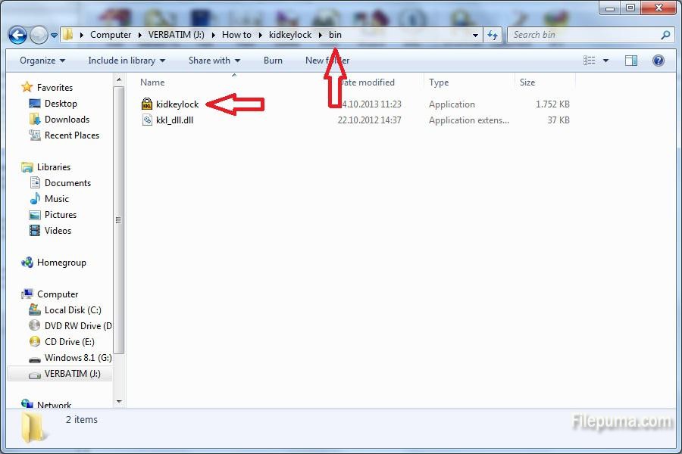
Task: Toggle the preview pane icon
Action: [x=631, y=61]
